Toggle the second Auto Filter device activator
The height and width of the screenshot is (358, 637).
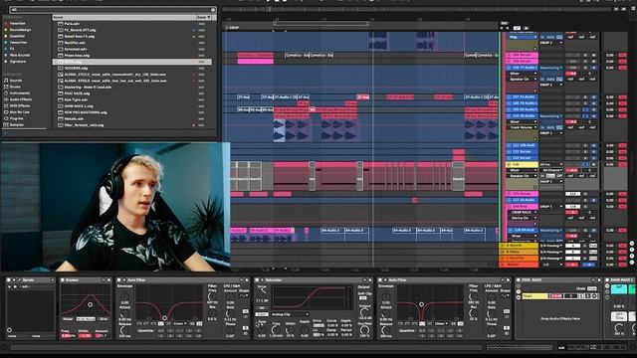click(380, 280)
